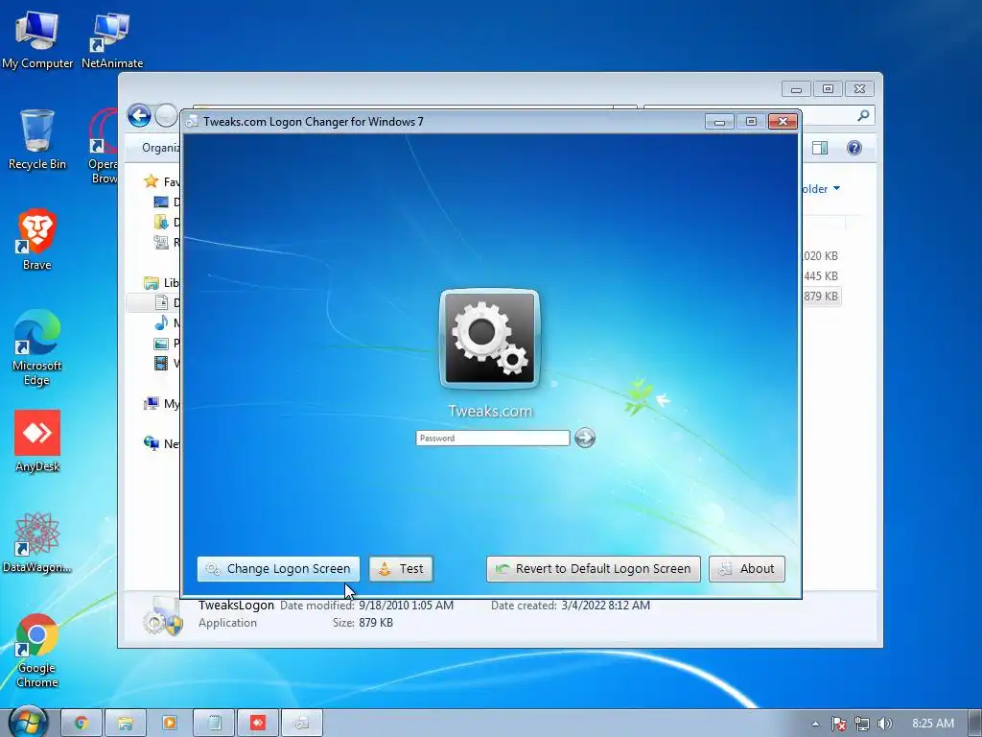Viewport: 982px width, 737px height.
Task: Show hidden tray icons arrow
Action: [815, 724]
